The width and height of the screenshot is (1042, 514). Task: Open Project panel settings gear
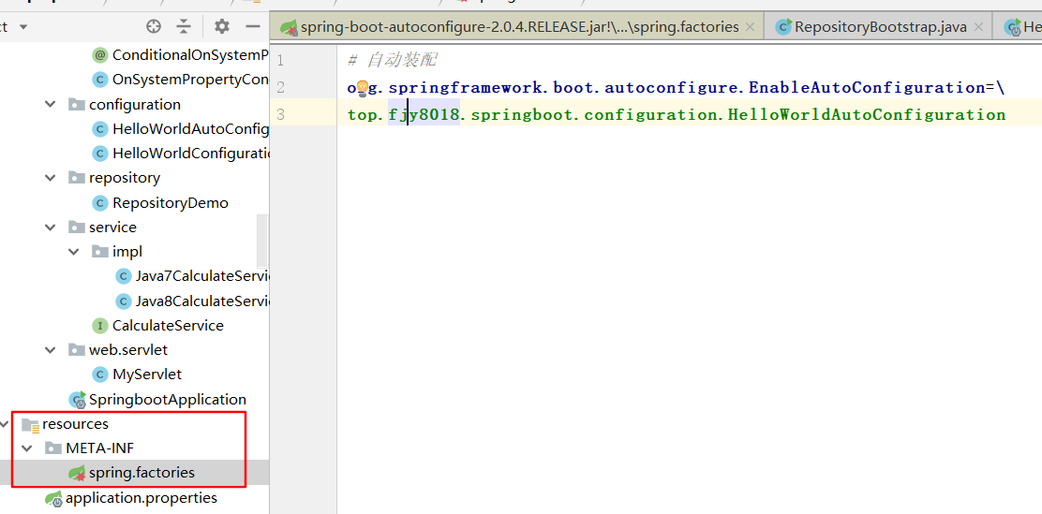coord(222,26)
